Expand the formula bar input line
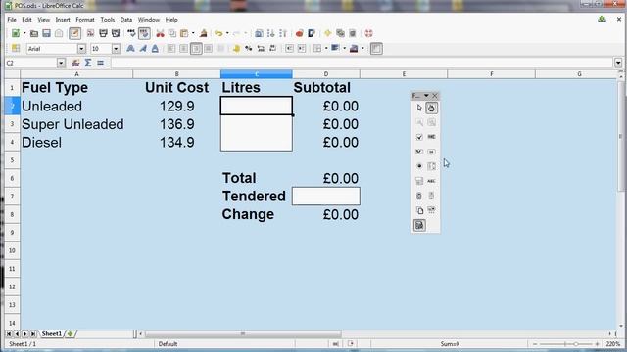This screenshot has height=352, width=627. [618, 63]
